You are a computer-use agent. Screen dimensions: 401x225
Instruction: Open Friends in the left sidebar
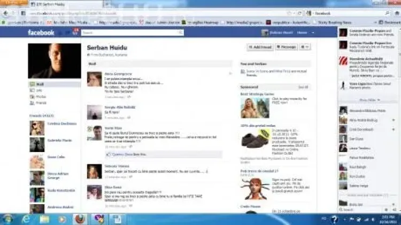(41, 103)
